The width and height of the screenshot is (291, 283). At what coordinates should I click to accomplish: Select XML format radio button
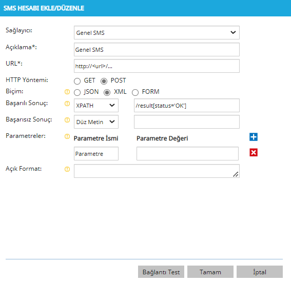tap(107, 92)
